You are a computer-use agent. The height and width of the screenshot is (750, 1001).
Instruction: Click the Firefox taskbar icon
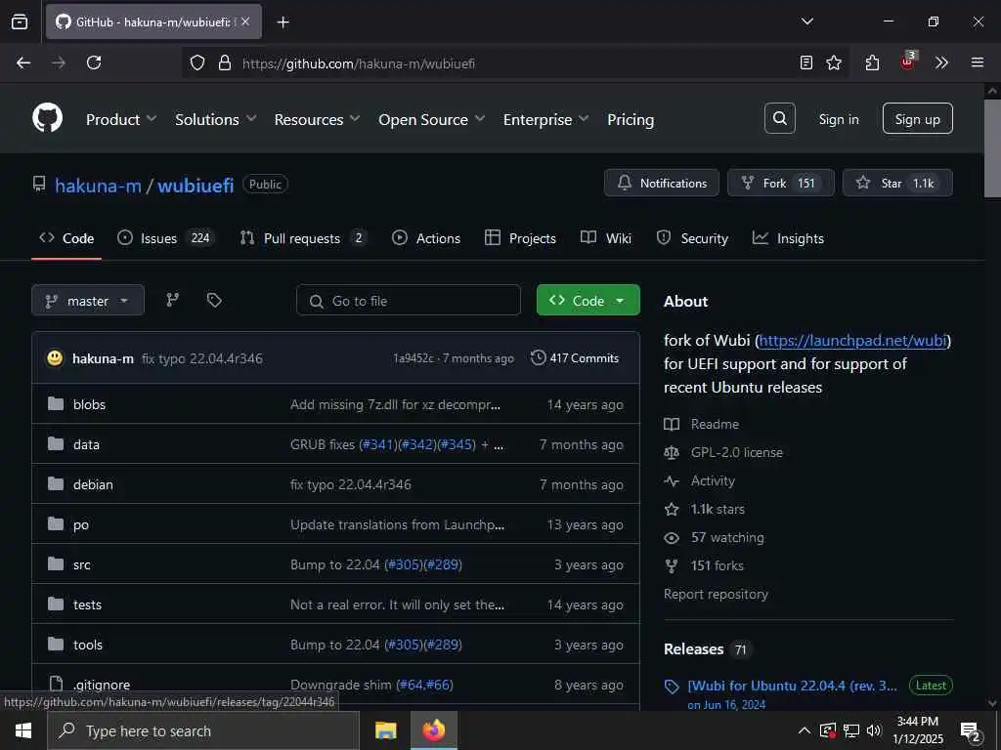click(433, 730)
